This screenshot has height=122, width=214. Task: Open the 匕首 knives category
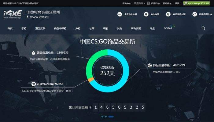92,28
